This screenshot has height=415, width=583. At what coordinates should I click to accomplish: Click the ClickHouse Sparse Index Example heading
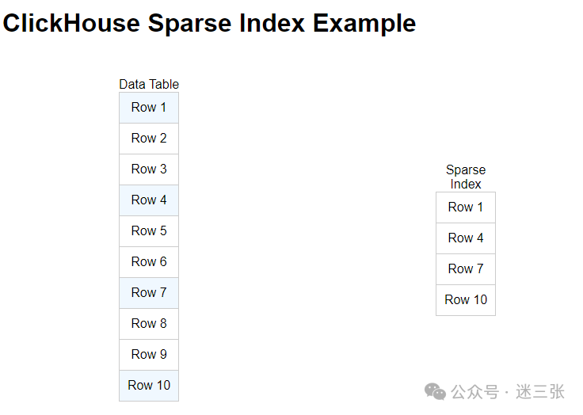tap(209, 23)
